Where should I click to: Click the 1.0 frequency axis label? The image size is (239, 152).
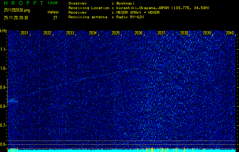coord(3,68)
